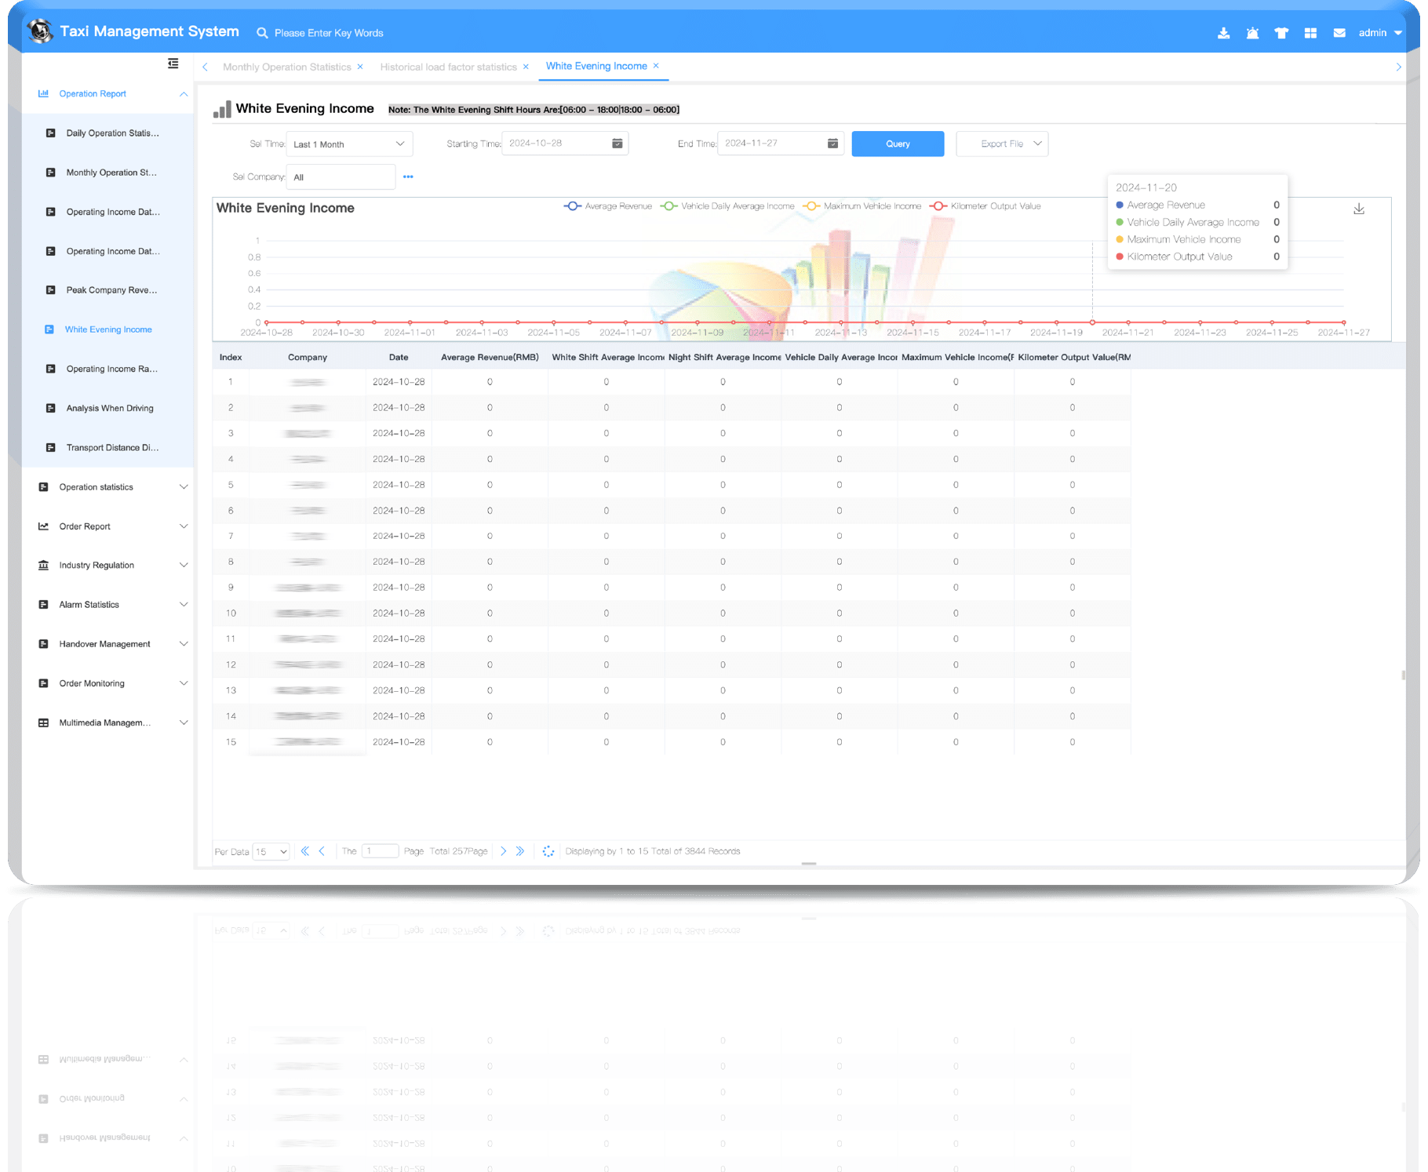1428x1172 pixels.
Task: Click the refresh icon in pagination bar
Action: pyautogui.click(x=548, y=851)
